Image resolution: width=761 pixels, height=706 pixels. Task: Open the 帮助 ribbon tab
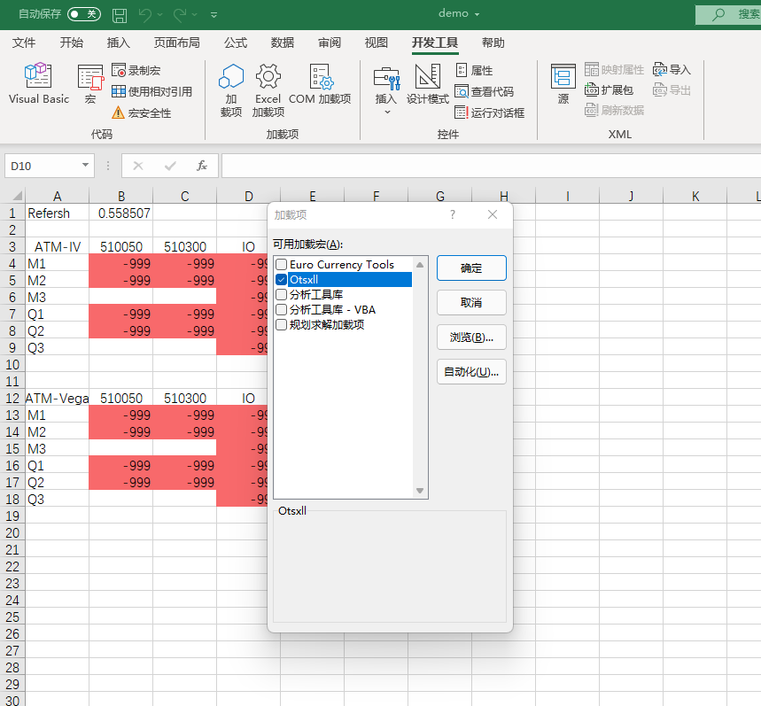point(493,42)
